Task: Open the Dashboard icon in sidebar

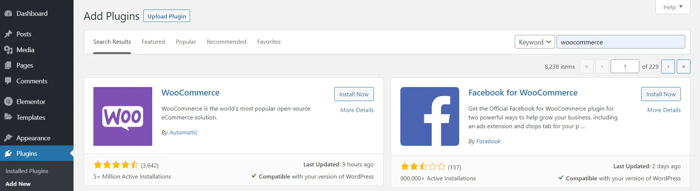Action: click(x=8, y=14)
